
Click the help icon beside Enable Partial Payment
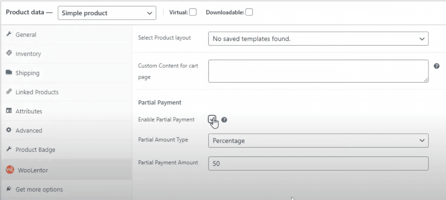pos(225,120)
